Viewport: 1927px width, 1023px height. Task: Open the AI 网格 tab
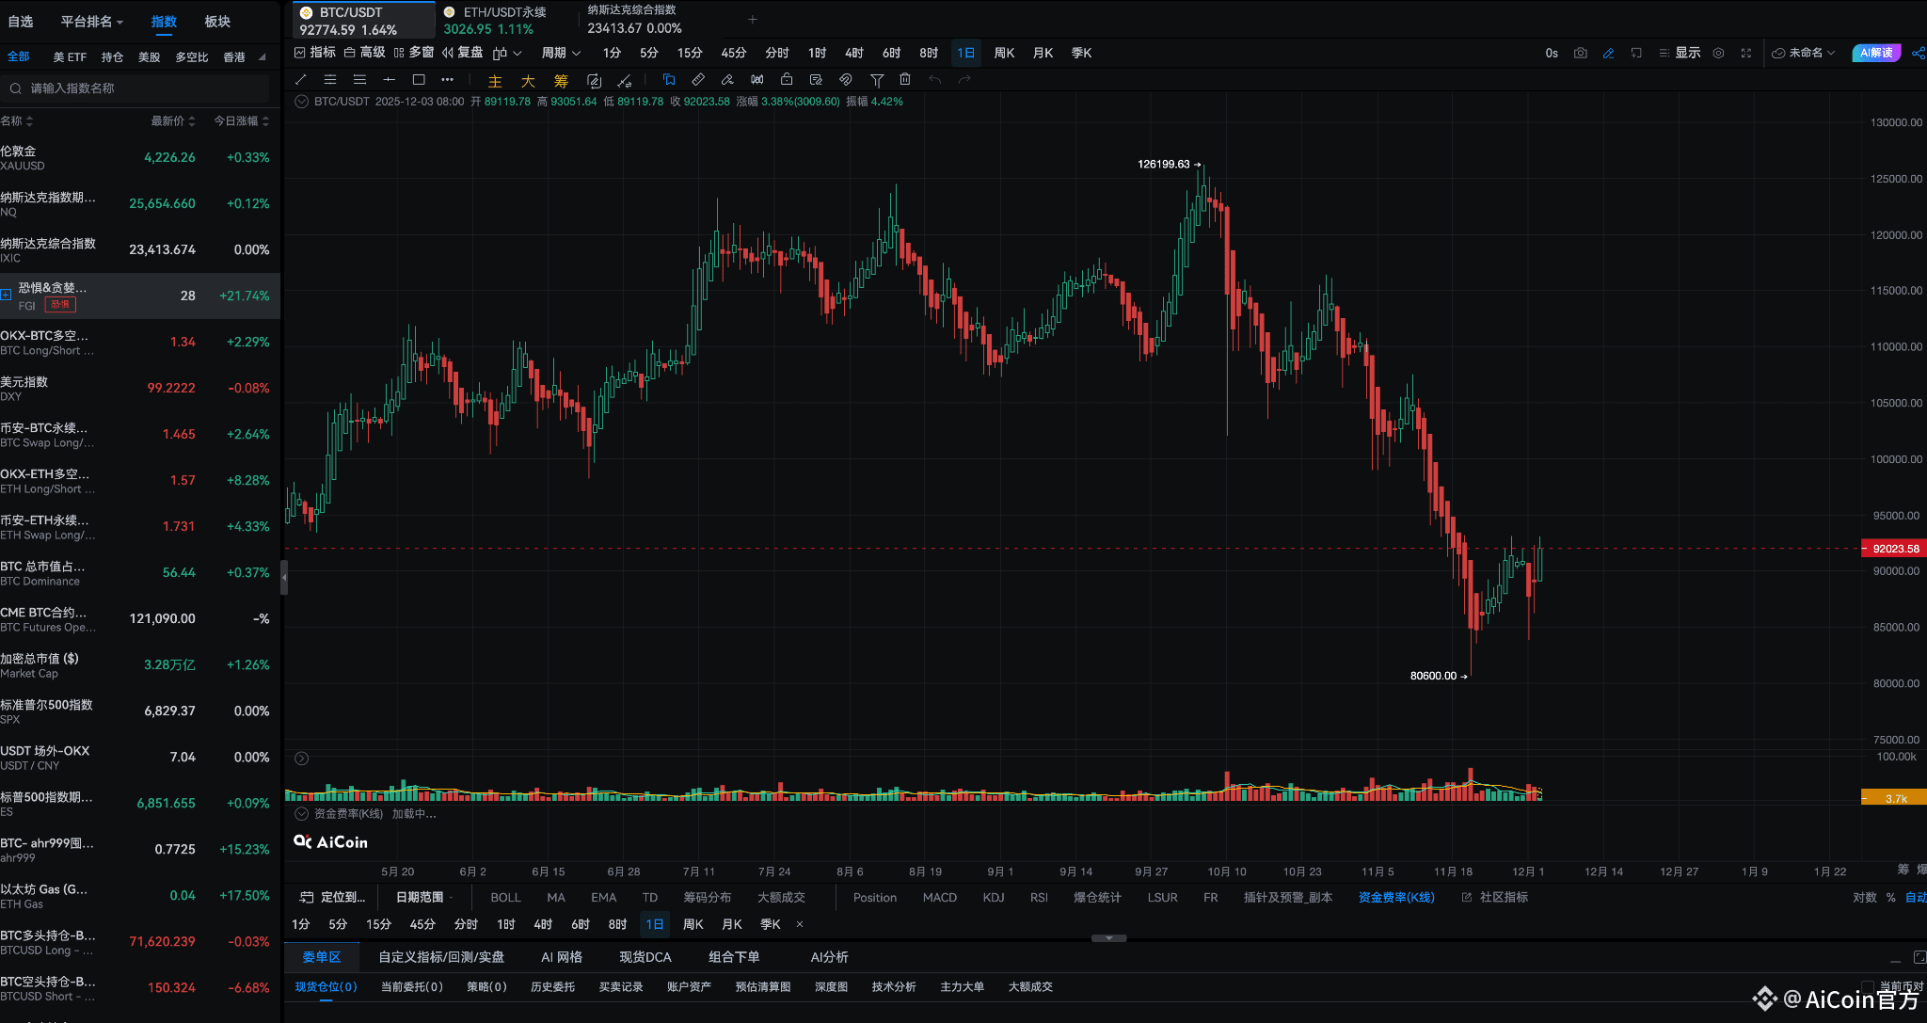pyautogui.click(x=562, y=957)
